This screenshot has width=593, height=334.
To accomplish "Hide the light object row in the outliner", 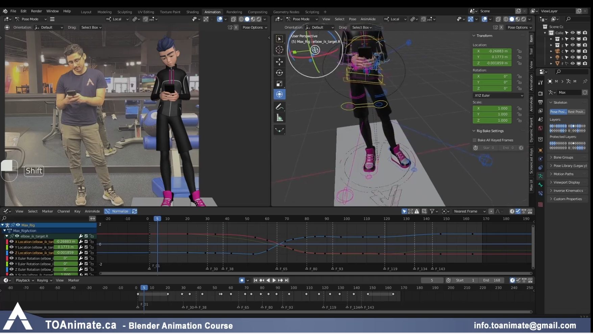I will pyautogui.click(x=573, y=57).
